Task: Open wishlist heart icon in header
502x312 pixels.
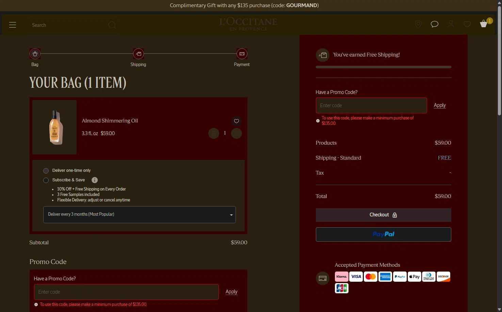Action: pyautogui.click(x=467, y=24)
